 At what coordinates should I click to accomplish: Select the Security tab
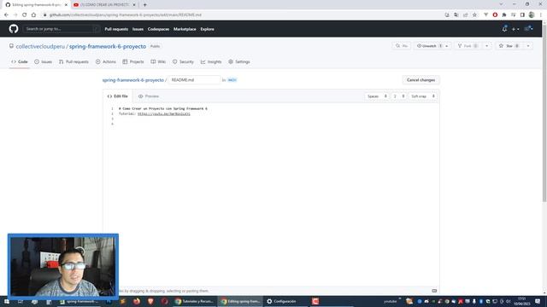coord(183,61)
